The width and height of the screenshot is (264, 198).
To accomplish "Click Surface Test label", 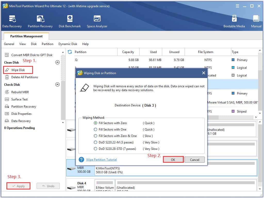I will tap(19, 99).
